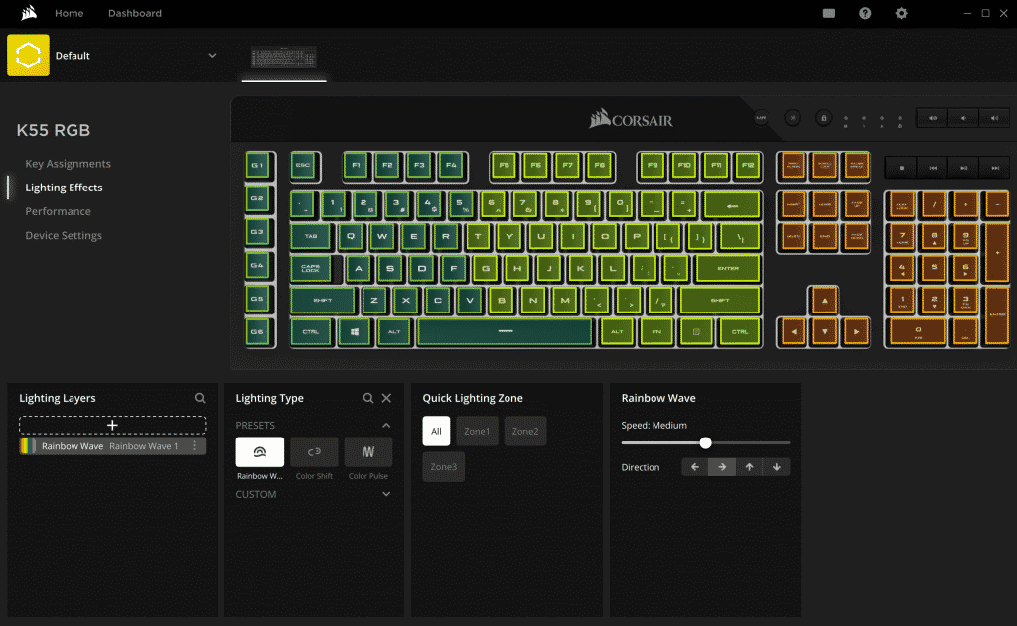The width and height of the screenshot is (1017, 626).
Task: Open the Home tab
Action: click(69, 13)
